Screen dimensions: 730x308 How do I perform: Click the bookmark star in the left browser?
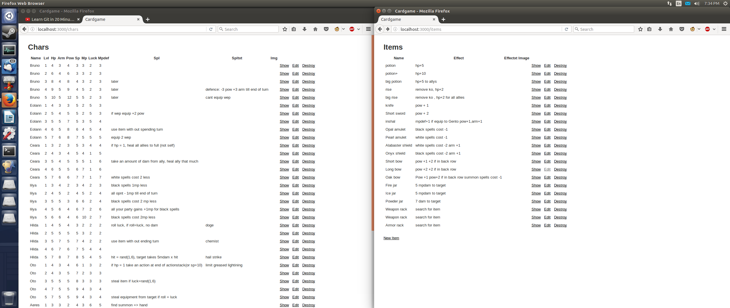pos(285,29)
